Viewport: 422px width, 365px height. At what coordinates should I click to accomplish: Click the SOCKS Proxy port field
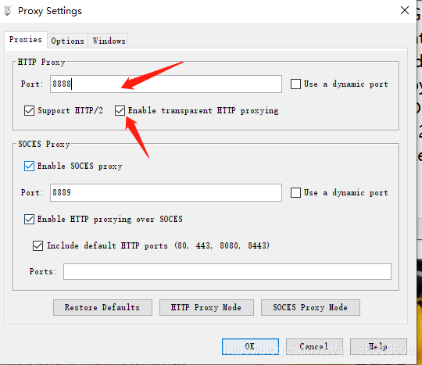166,193
